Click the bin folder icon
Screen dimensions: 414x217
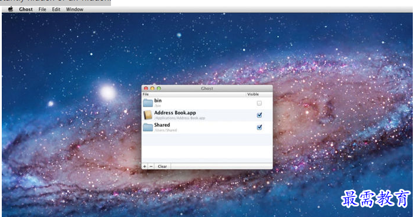148,103
